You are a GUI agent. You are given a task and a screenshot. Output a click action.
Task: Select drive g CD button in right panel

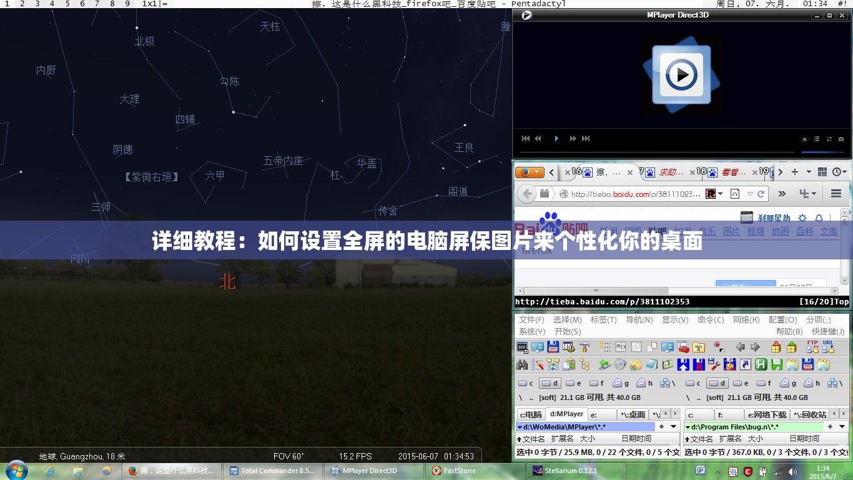pos(788,383)
